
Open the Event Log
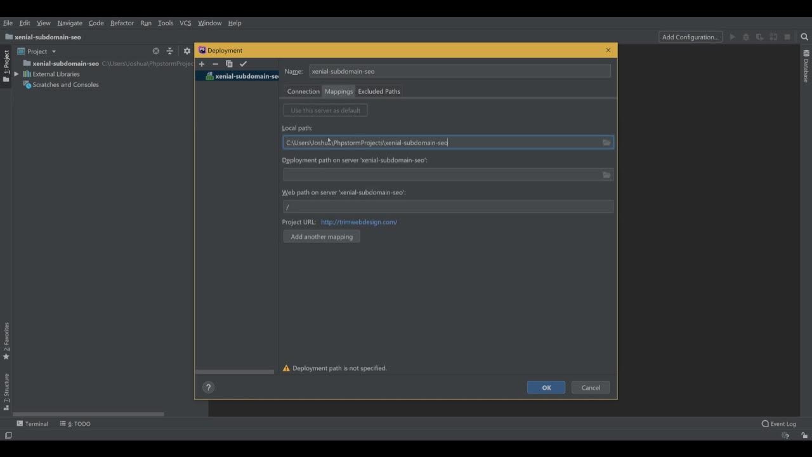778,423
